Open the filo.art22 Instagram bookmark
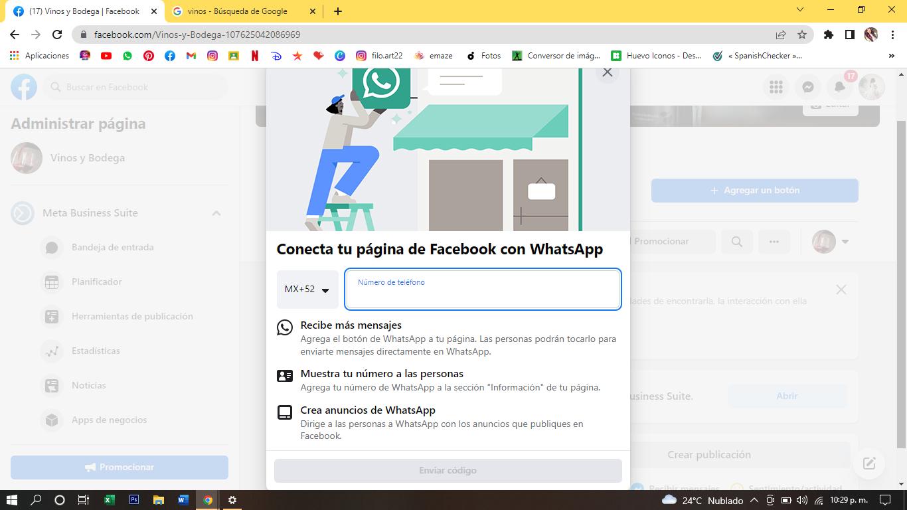 (x=379, y=56)
